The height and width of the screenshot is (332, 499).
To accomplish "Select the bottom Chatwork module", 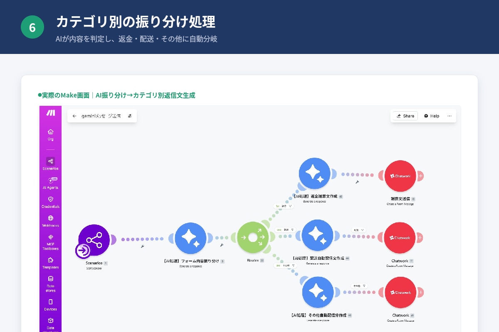I will pos(400,293).
